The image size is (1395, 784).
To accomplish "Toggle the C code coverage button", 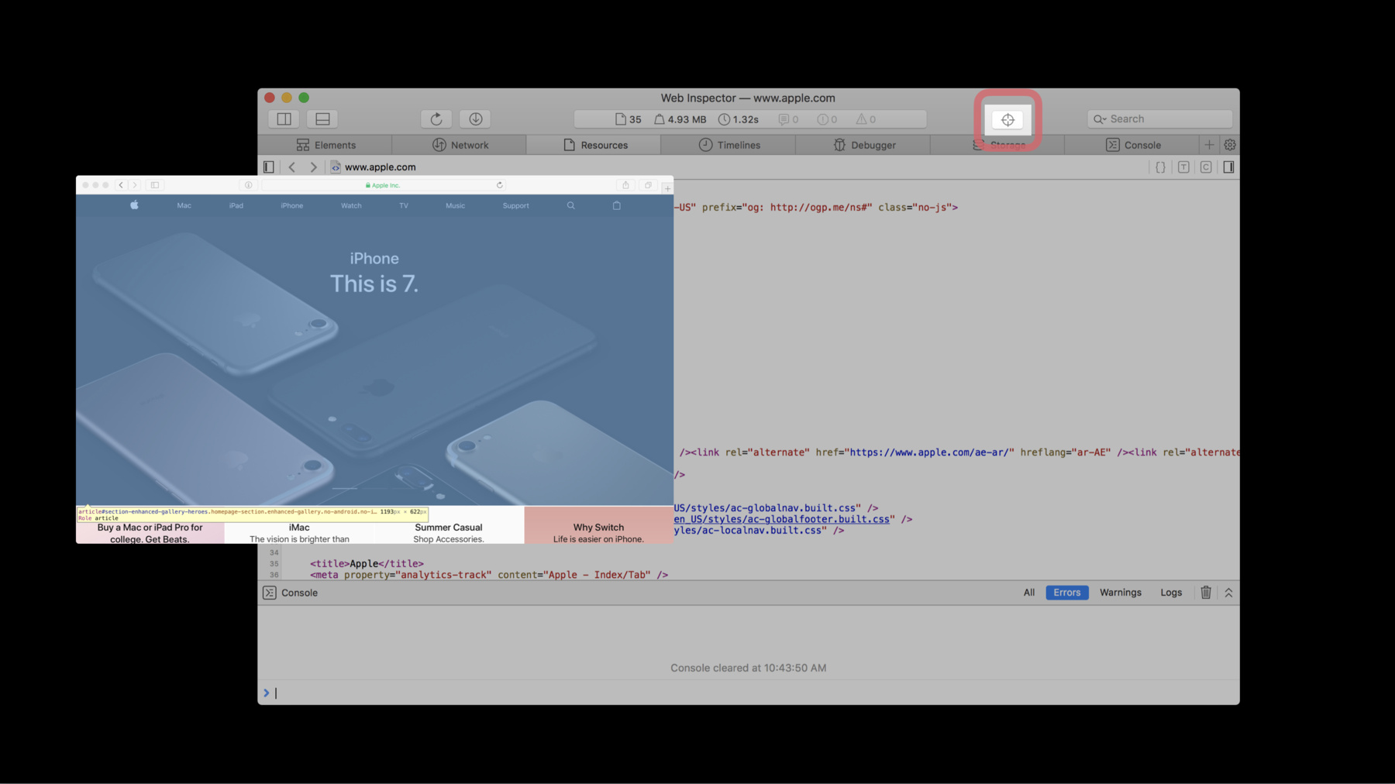I will pyautogui.click(x=1206, y=167).
